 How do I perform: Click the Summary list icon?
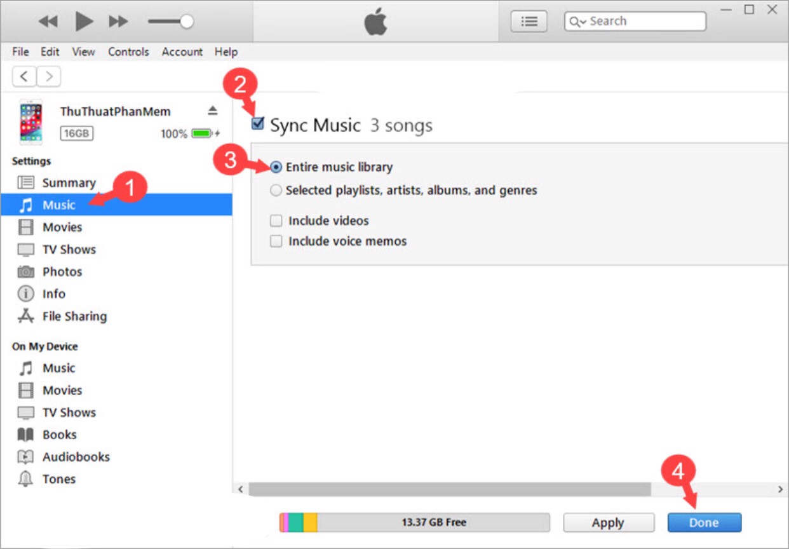point(25,183)
